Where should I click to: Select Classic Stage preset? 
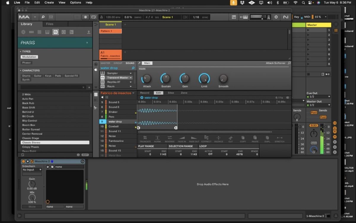coord(55,138)
